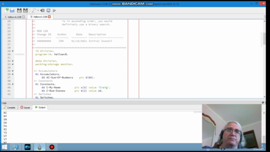Click the 'RI' output line

point(5,130)
